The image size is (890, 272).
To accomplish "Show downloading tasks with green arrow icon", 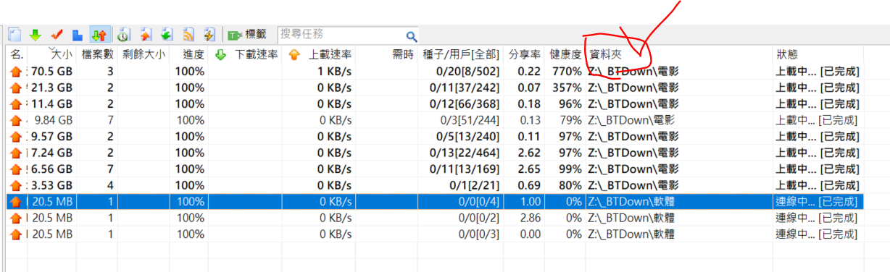I will coord(35,34).
